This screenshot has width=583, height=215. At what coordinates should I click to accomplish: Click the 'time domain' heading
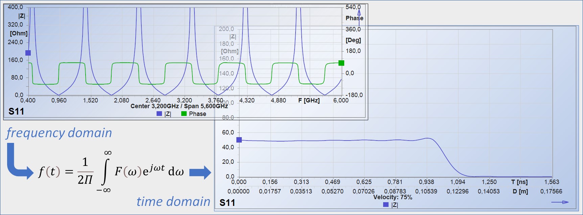(x=173, y=202)
